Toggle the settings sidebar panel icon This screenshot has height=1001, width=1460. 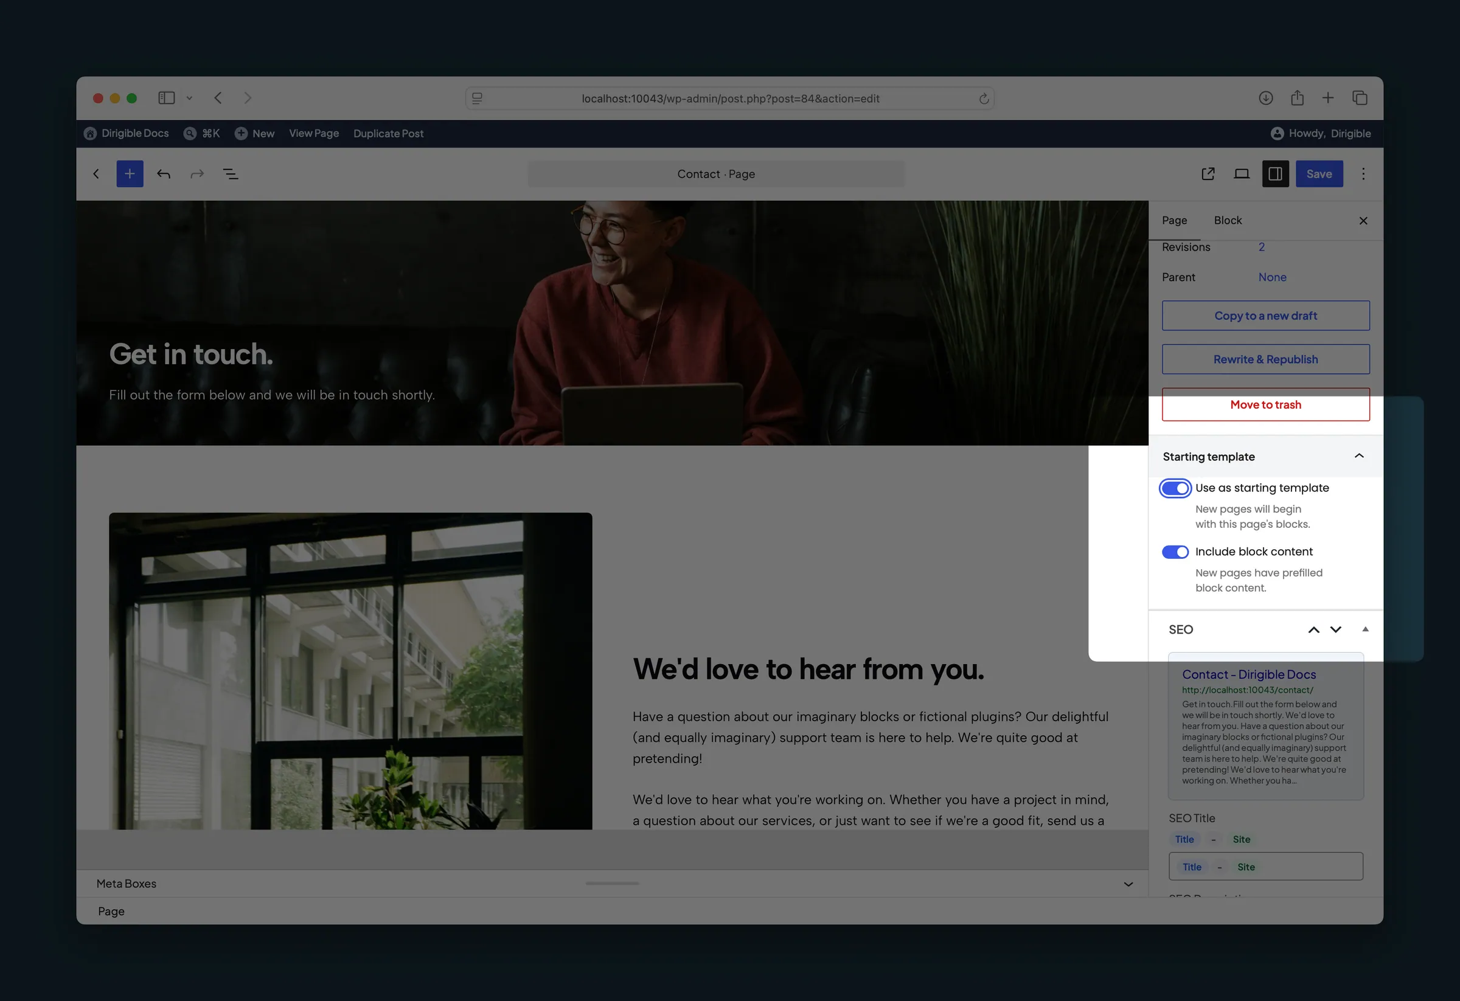click(x=1275, y=174)
